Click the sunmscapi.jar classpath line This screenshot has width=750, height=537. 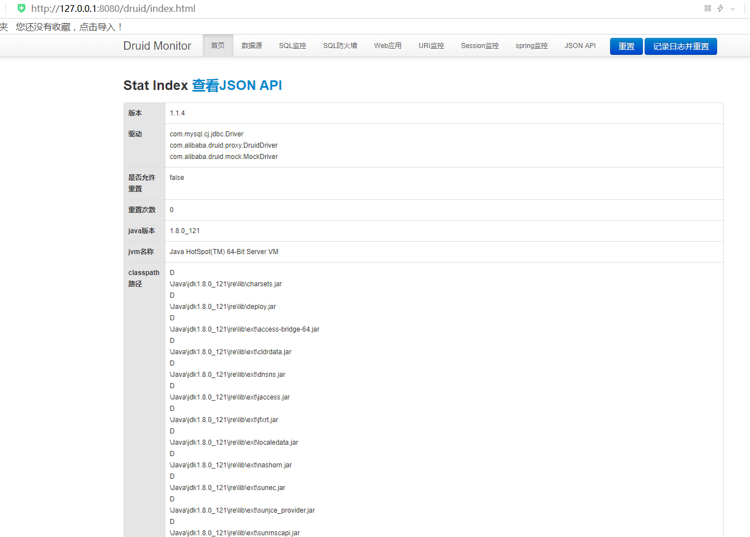[x=235, y=533]
